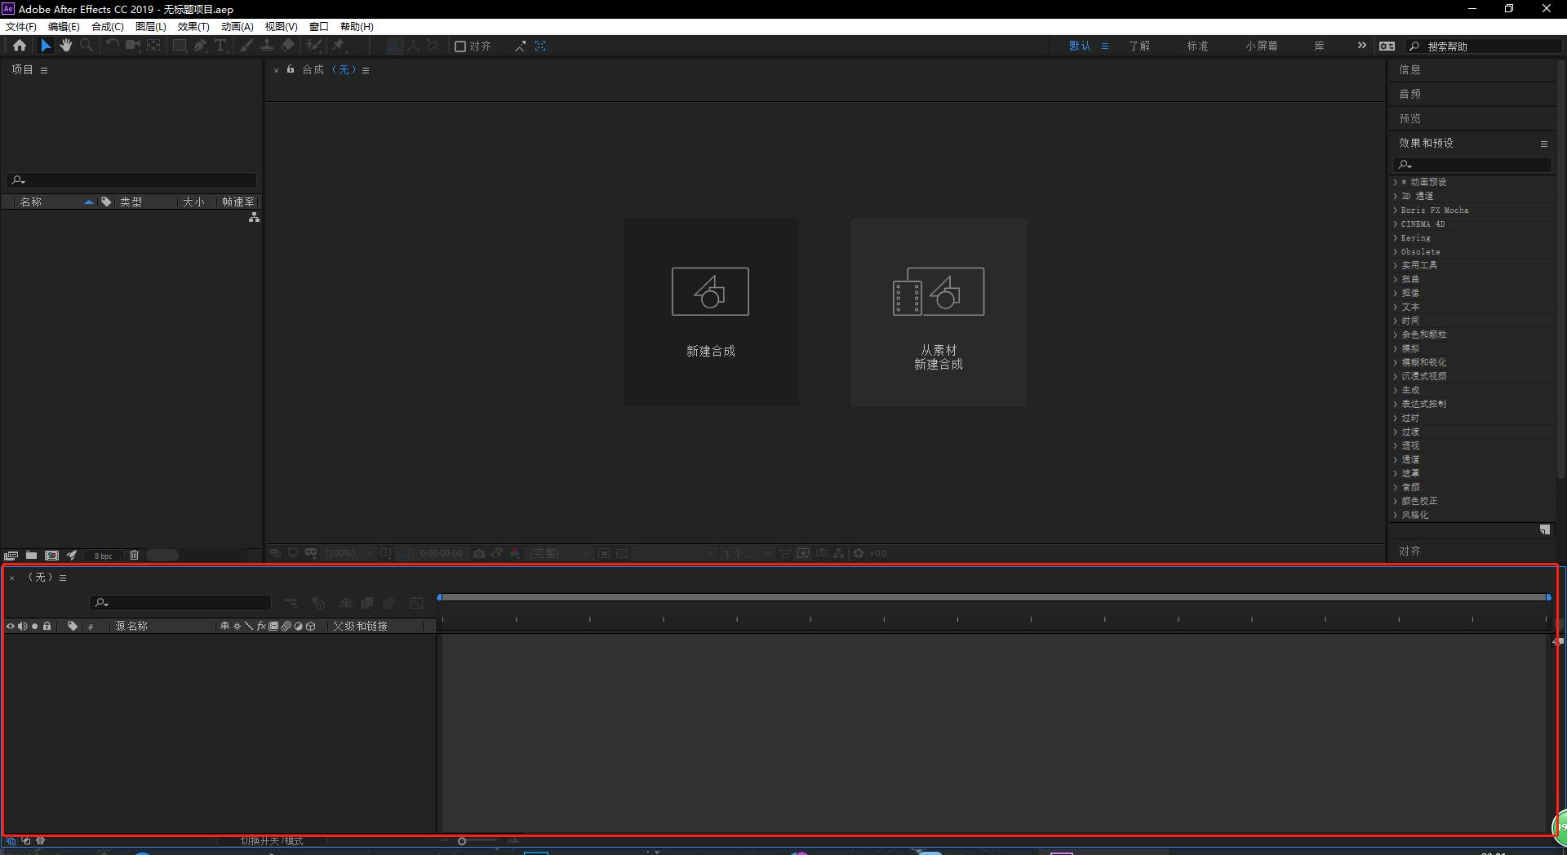Select the Hand tool
Viewport: 1567px width, 855px height.
click(66, 46)
